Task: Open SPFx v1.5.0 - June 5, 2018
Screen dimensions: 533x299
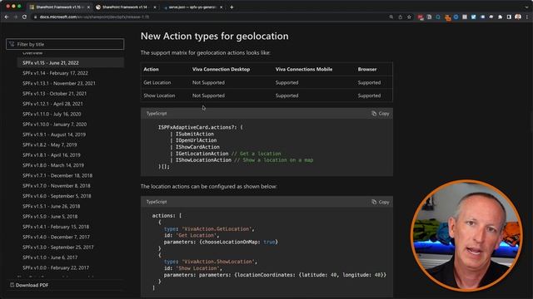Action: (x=50, y=216)
